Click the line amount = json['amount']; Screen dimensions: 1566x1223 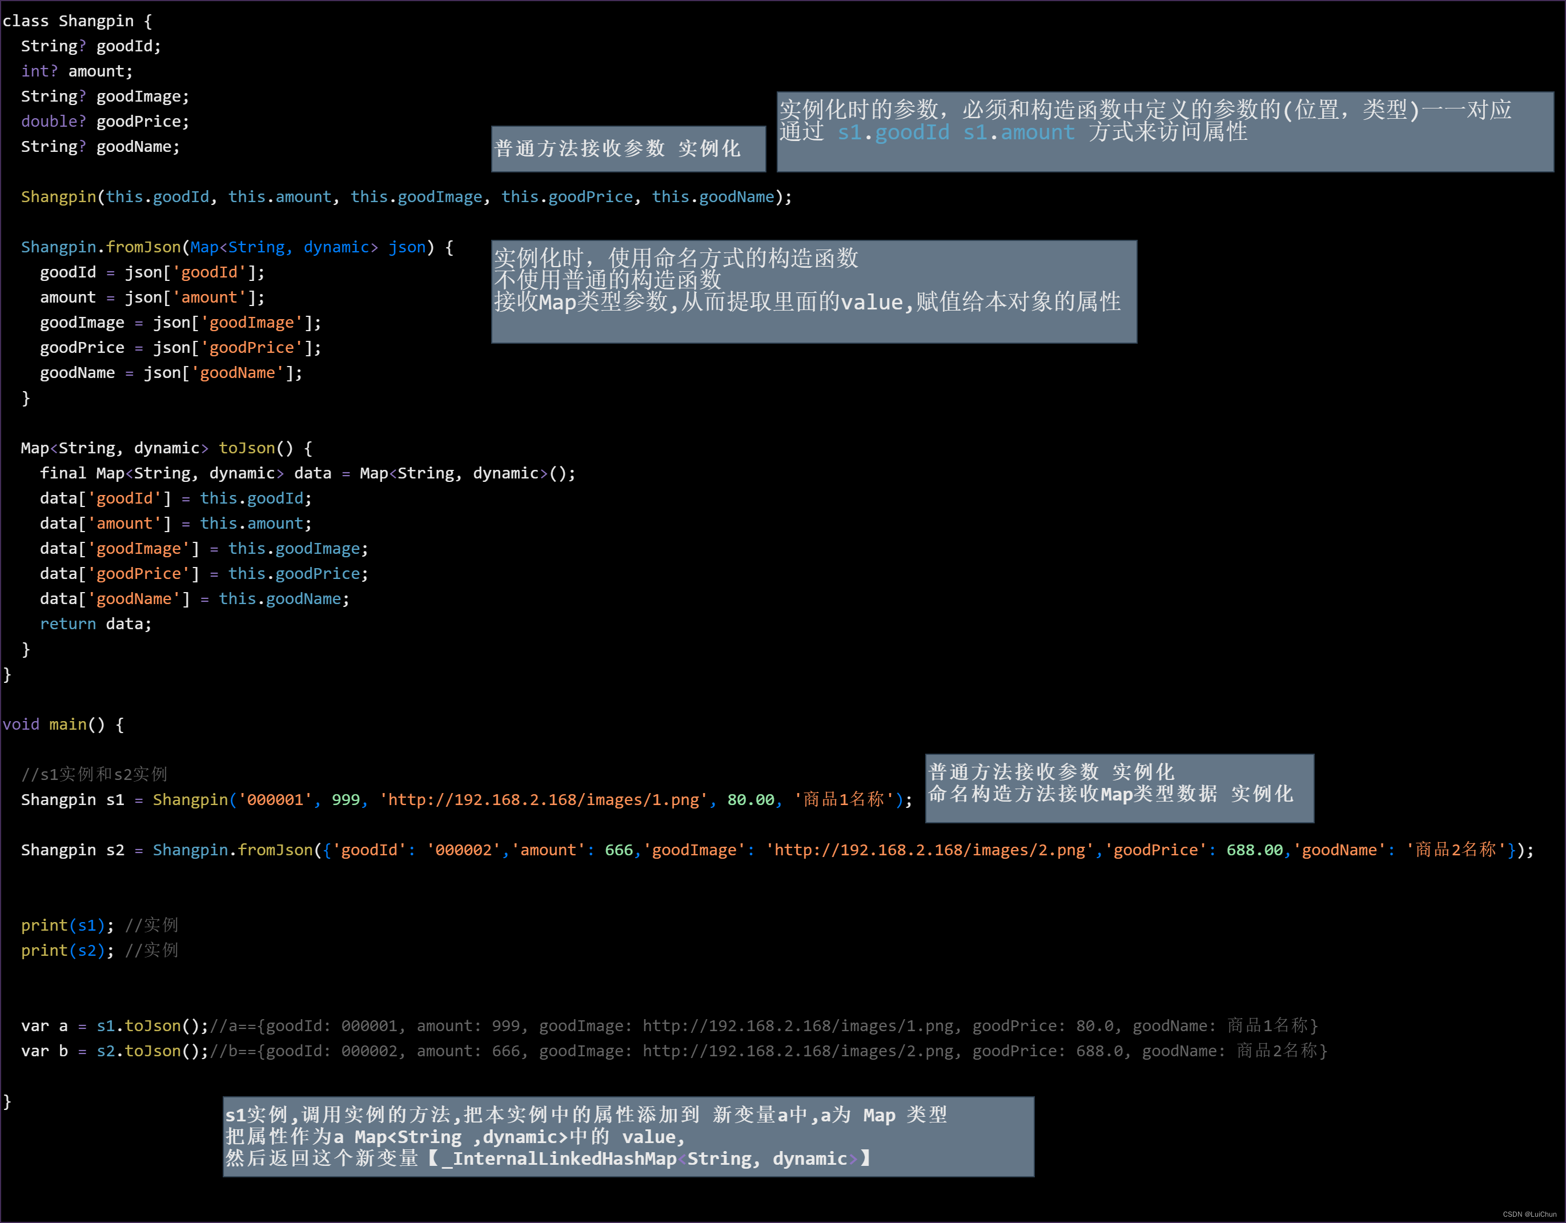(x=152, y=297)
